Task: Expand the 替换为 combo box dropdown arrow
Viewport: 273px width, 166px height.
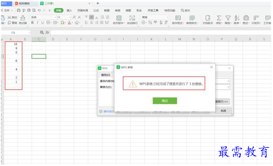Action: (x=228, y=87)
